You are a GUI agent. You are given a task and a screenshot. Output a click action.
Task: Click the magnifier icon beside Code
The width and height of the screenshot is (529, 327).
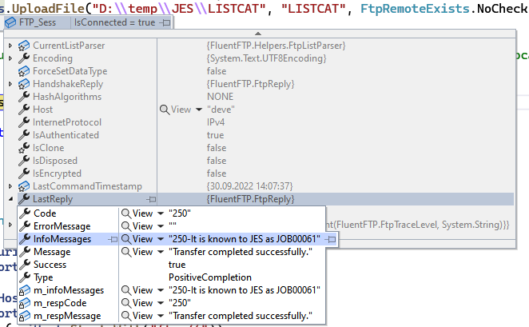(125, 213)
